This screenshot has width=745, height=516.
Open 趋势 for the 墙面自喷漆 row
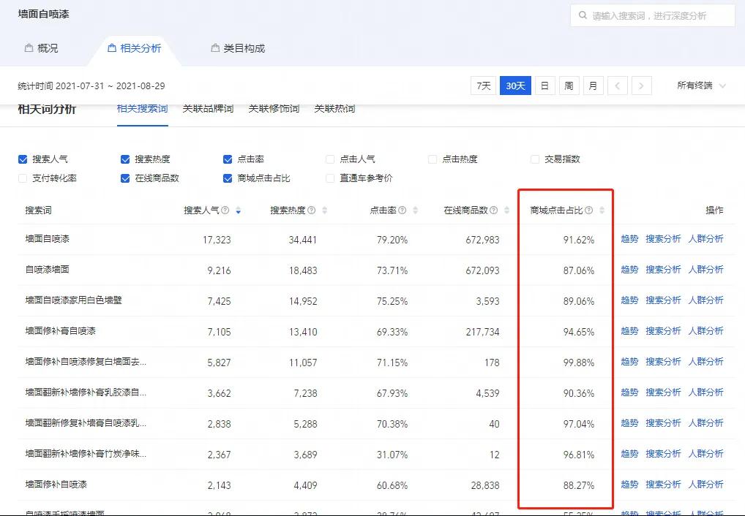point(629,239)
